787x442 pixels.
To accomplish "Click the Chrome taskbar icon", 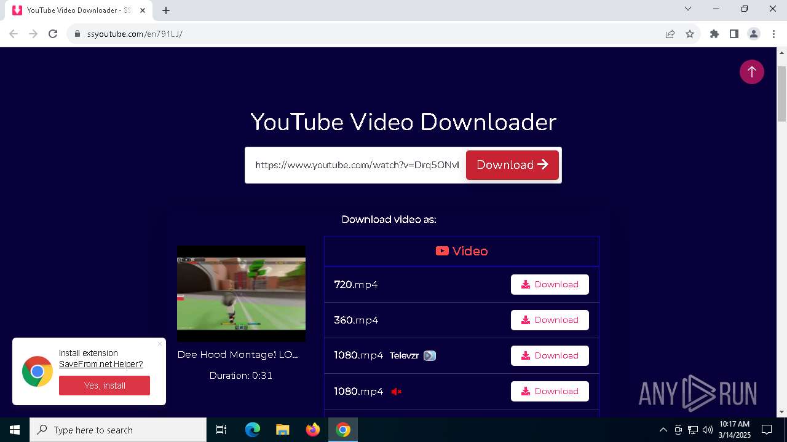I will click(343, 430).
